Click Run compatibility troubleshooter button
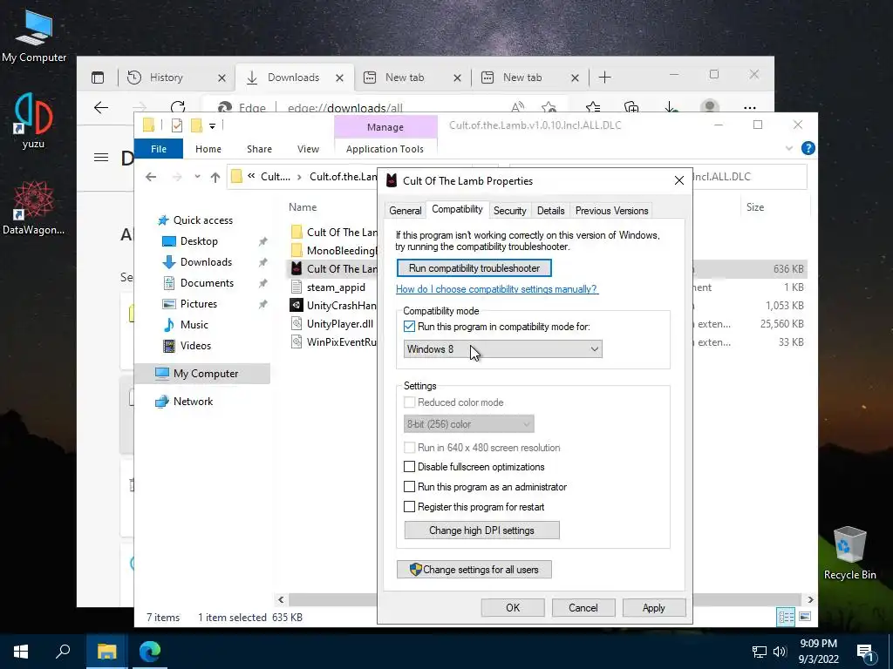The image size is (893, 669). pyautogui.click(x=474, y=268)
